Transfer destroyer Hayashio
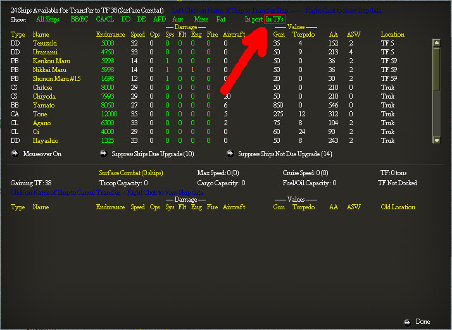Viewport: 452px width, 330px height. tap(46, 140)
